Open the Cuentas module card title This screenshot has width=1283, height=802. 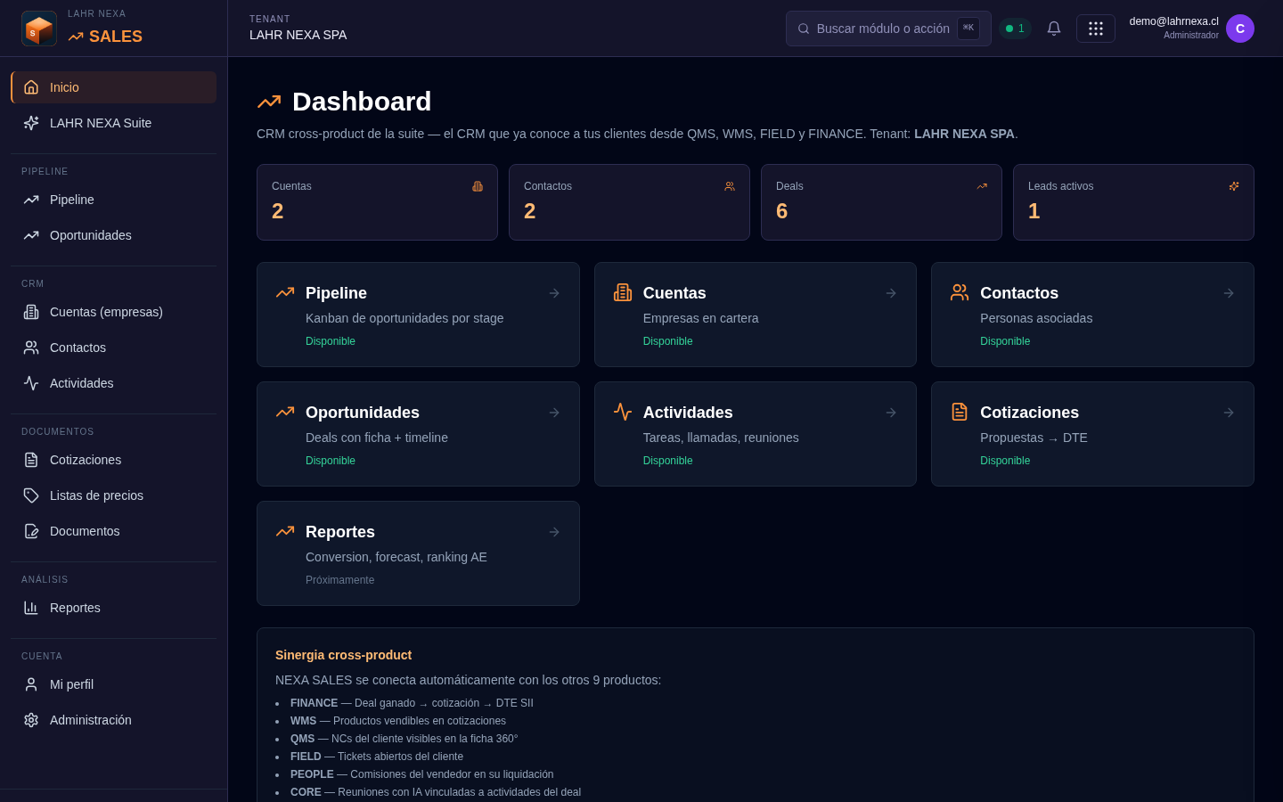click(674, 293)
